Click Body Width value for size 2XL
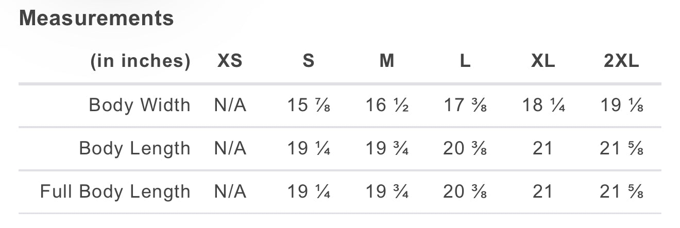This screenshot has height=228, width=680. [x=621, y=105]
